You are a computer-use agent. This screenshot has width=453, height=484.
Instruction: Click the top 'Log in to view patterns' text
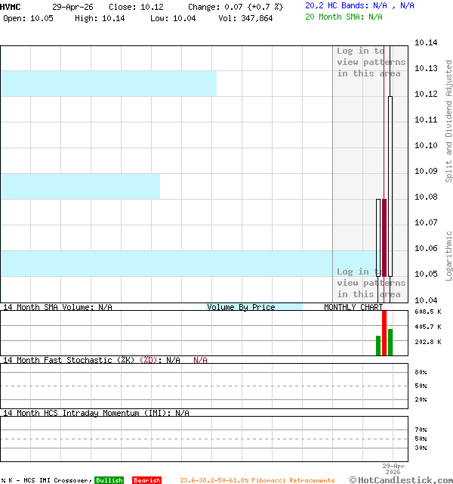[371, 62]
